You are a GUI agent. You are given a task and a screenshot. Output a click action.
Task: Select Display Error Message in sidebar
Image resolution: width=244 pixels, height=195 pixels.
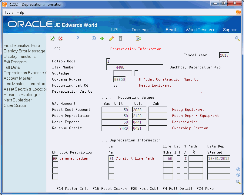point(25,51)
